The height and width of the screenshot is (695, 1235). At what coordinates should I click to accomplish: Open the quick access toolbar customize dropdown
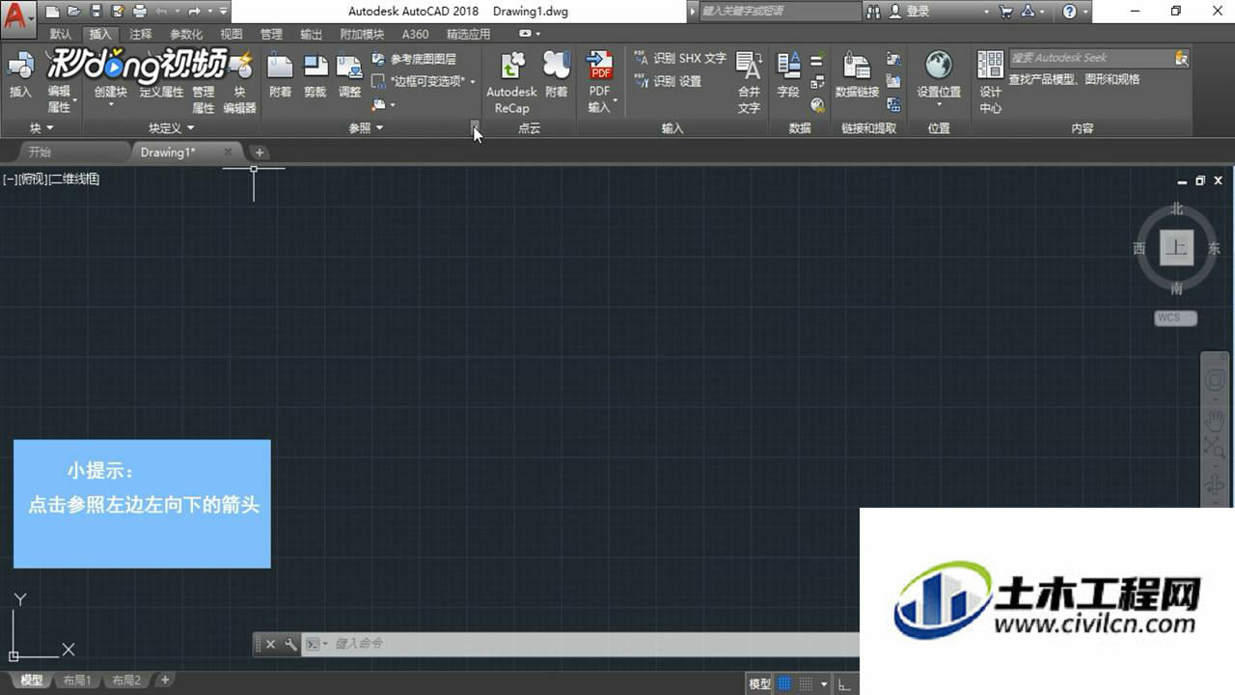point(224,12)
